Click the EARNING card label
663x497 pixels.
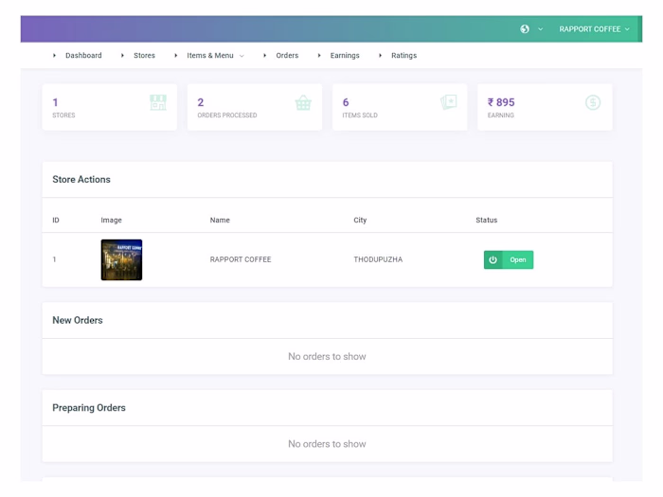(x=501, y=115)
